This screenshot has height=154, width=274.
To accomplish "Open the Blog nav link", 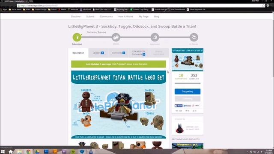I will (x=157, y=16).
